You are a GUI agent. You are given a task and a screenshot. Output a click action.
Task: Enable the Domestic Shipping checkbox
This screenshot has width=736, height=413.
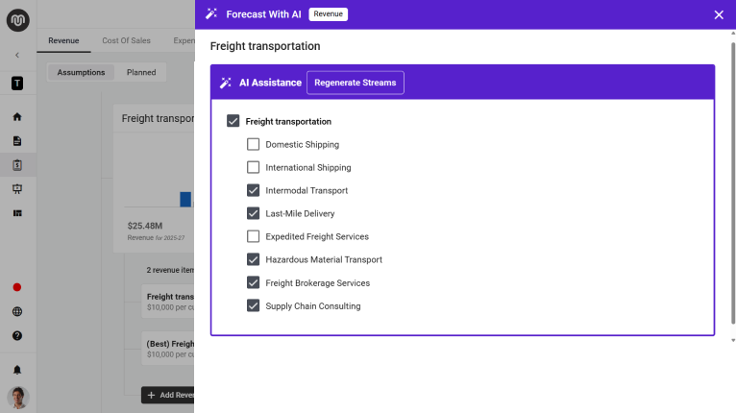(254, 145)
